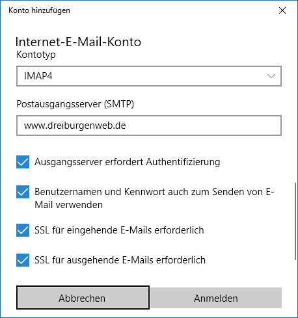Viewport: 298px width, 318px height.
Task: Disable SSL für ausgehende E-Mails checkbox
Action: [23, 260]
